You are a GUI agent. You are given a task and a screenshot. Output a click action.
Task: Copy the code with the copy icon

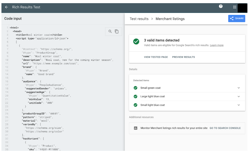117,32
